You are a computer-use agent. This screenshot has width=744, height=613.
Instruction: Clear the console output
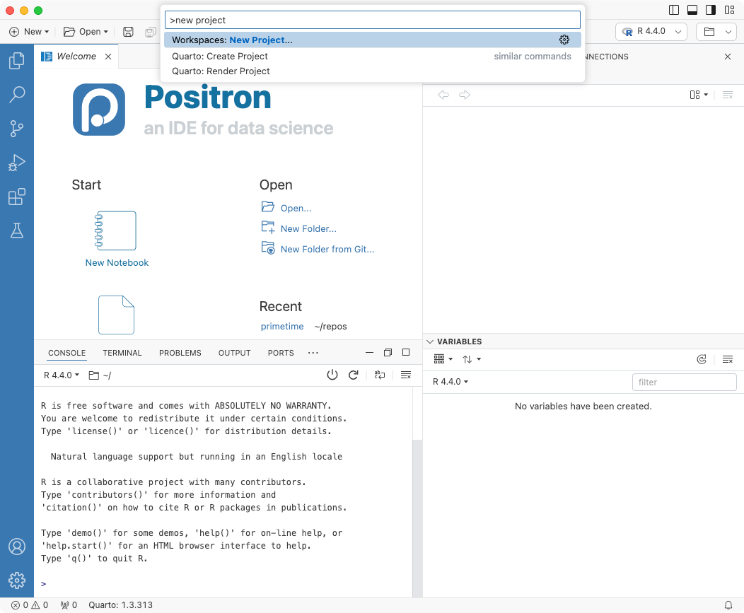(405, 375)
